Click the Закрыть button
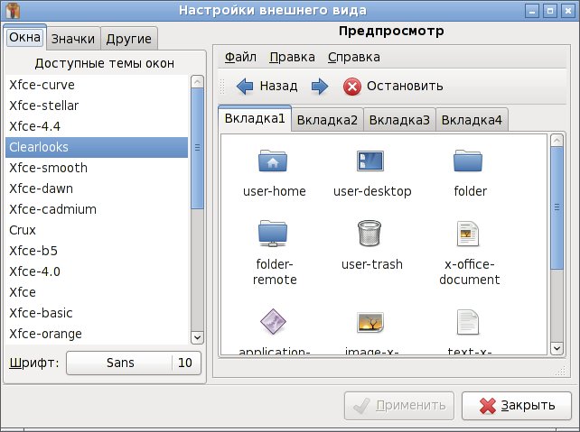This screenshot has height=432, width=580. click(x=517, y=406)
